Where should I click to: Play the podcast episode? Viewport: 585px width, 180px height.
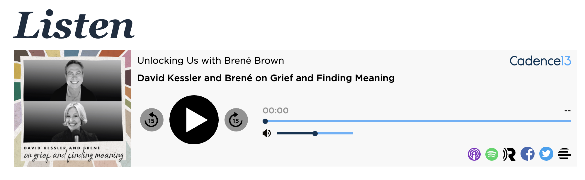(x=194, y=120)
